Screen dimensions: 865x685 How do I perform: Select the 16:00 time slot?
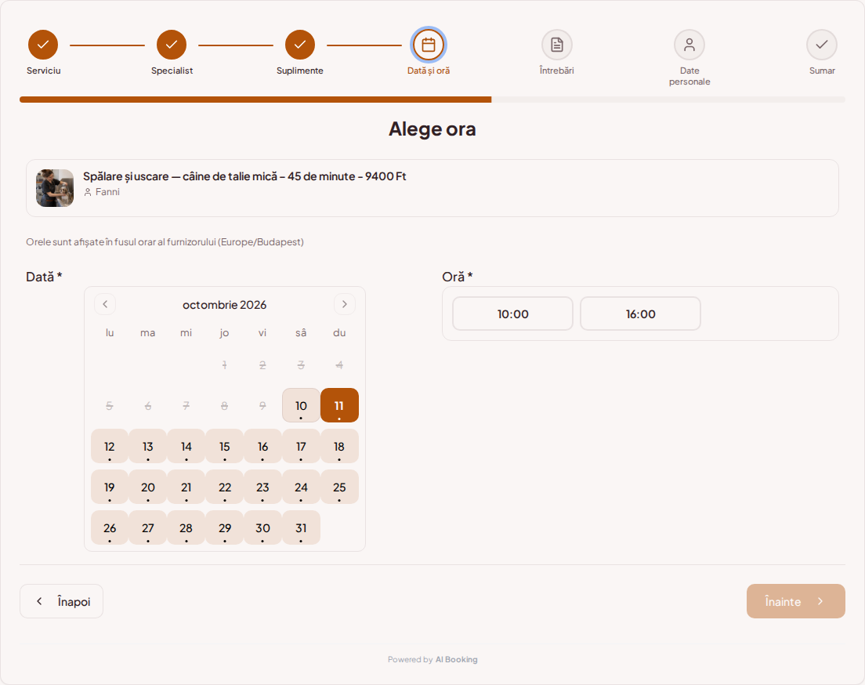(640, 314)
